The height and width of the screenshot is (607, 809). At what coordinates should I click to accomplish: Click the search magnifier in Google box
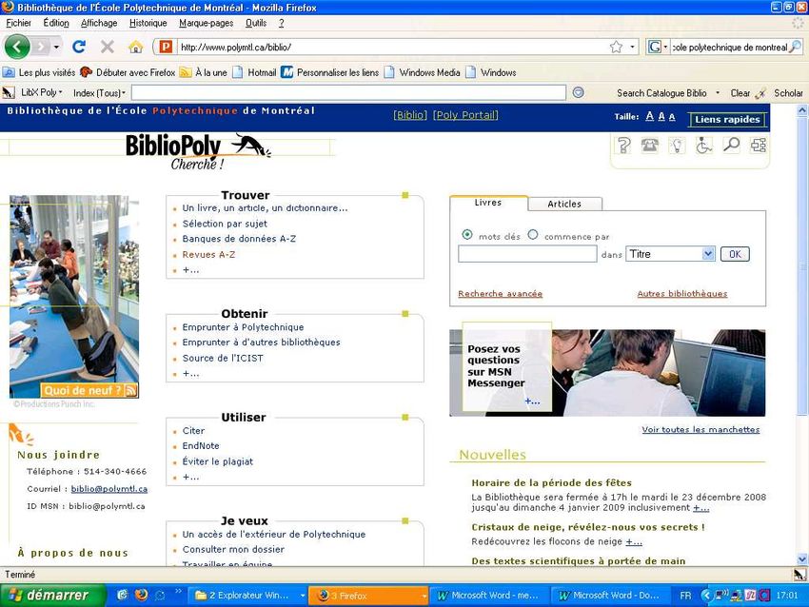click(x=796, y=47)
